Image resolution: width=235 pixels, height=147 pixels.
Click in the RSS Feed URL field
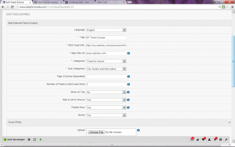tap(106, 45)
